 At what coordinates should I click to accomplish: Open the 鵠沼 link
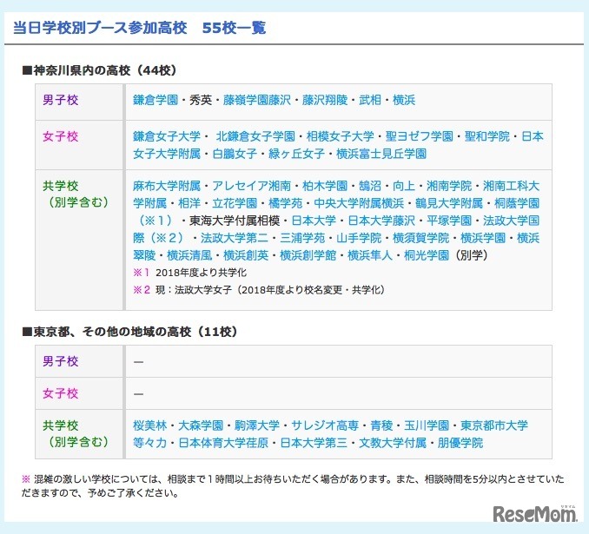point(370,186)
